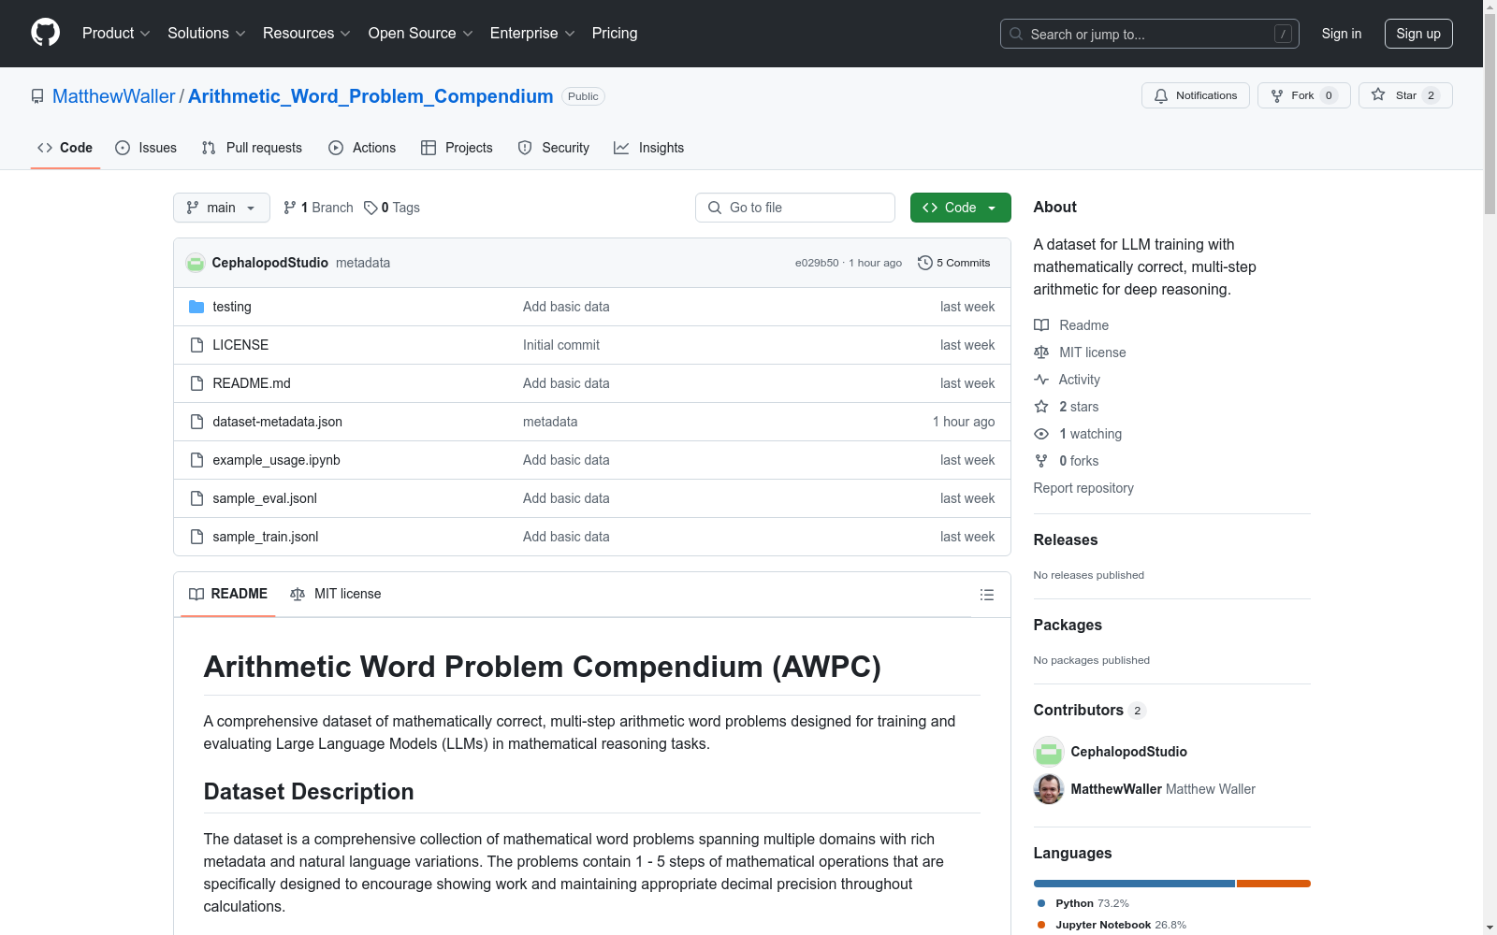Click the repository icon beside MatthewWaller

[37, 96]
